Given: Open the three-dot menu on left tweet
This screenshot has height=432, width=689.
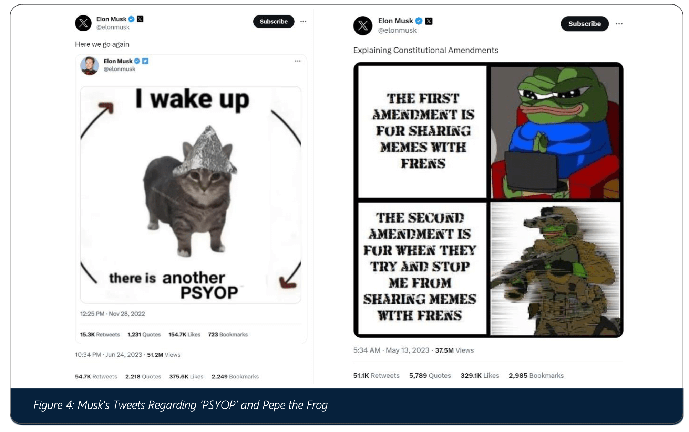Looking at the screenshot, I should (303, 21).
